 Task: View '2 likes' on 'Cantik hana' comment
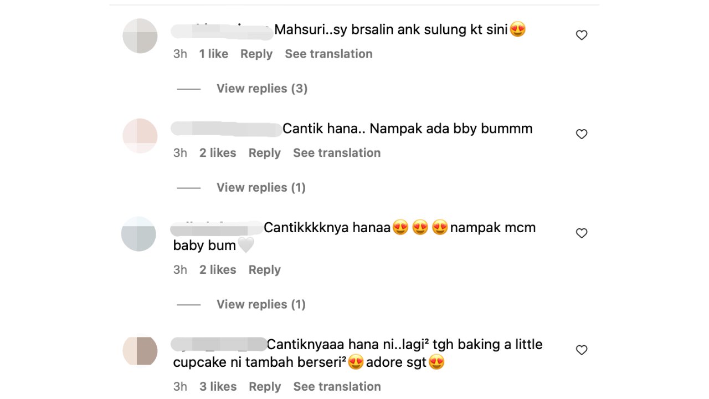(x=218, y=153)
